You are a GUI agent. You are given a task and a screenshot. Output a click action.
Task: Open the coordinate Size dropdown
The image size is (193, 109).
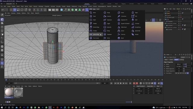click(160, 86)
